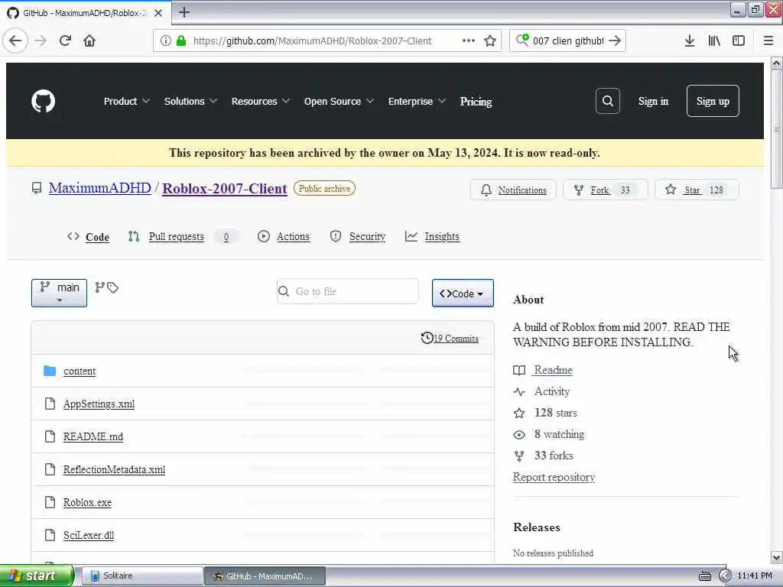The width and height of the screenshot is (783, 587).
Task: Click Report repository link
Action: pos(554,477)
